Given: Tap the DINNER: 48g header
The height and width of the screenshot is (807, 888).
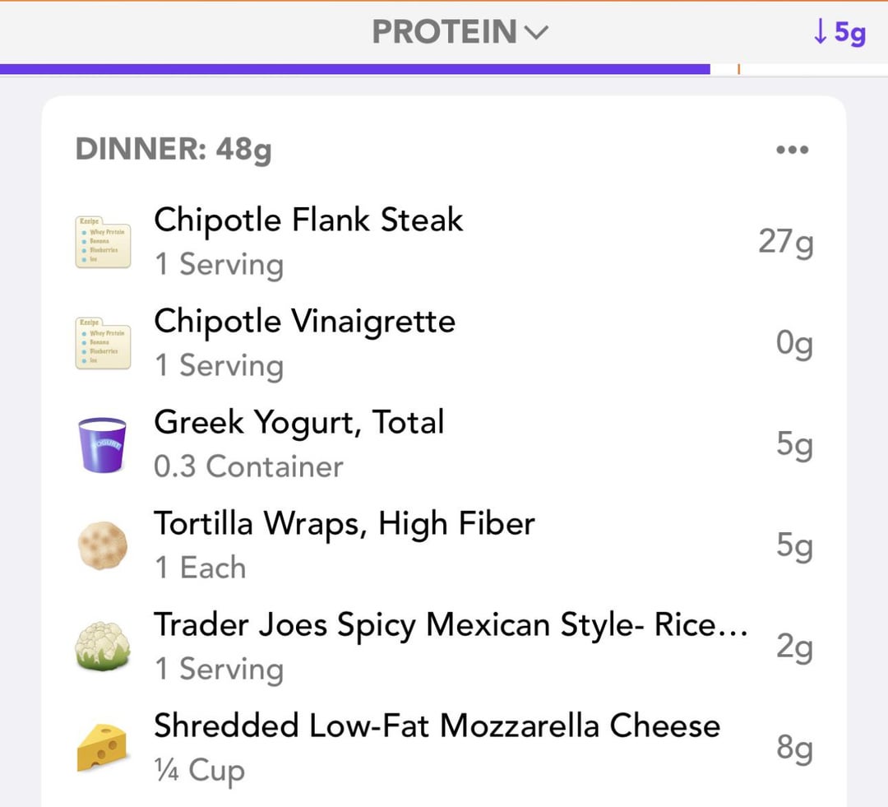Looking at the screenshot, I should pyautogui.click(x=173, y=150).
